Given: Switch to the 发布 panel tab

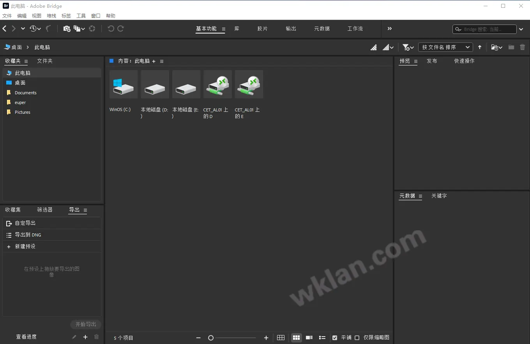Looking at the screenshot, I should [x=432, y=61].
